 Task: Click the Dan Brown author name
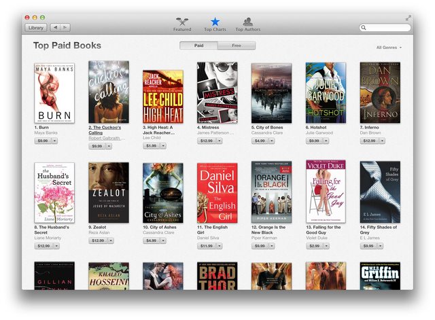(x=370, y=133)
